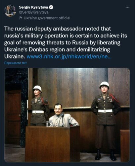Click the Перекласти твіт translate link
Image resolution: width=135 pixels, height=166 pixels.
pos(15,63)
